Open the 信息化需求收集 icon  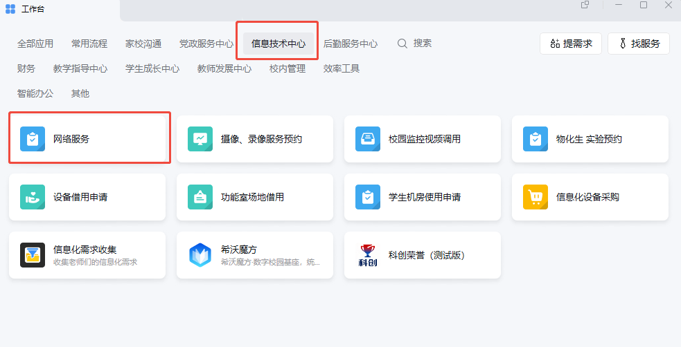pyautogui.click(x=33, y=255)
